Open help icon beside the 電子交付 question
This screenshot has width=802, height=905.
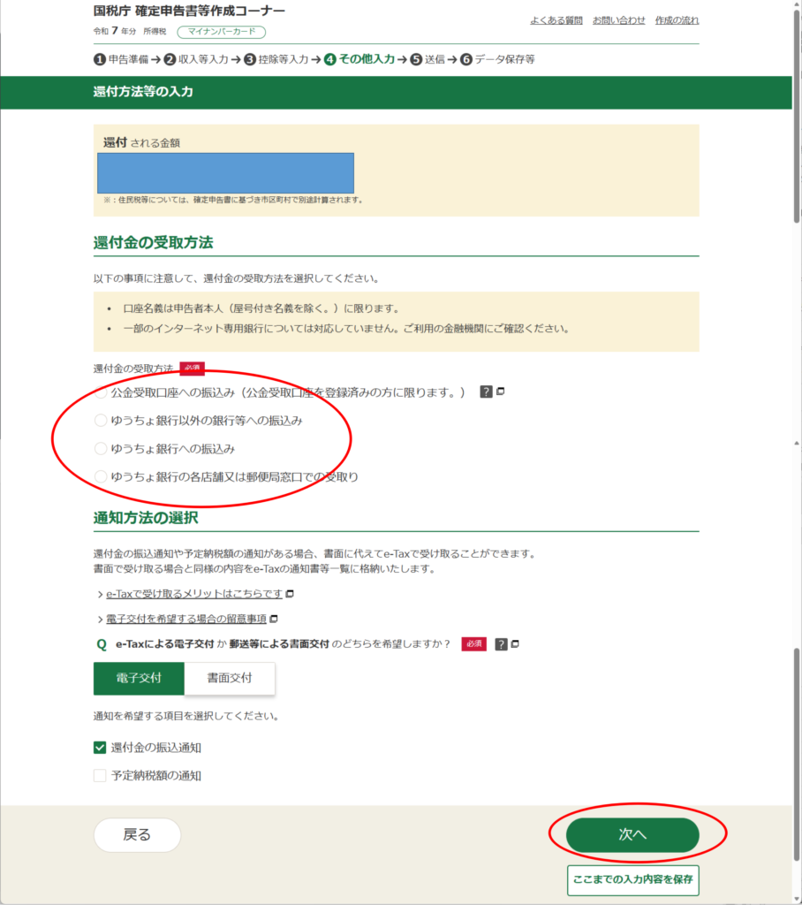[x=501, y=644]
